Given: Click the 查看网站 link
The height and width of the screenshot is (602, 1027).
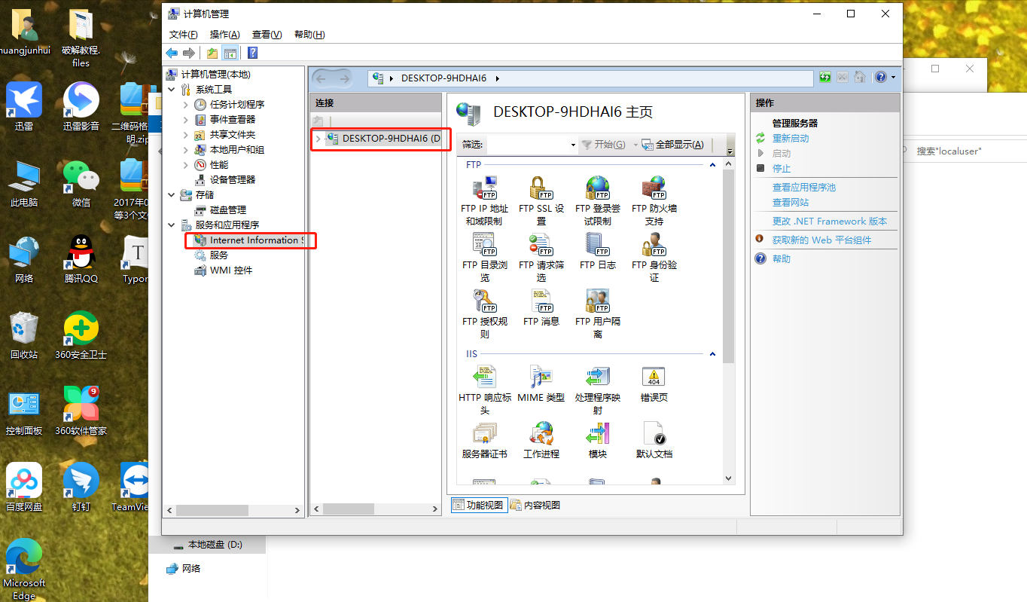Looking at the screenshot, I should click(x=791, y=202).
